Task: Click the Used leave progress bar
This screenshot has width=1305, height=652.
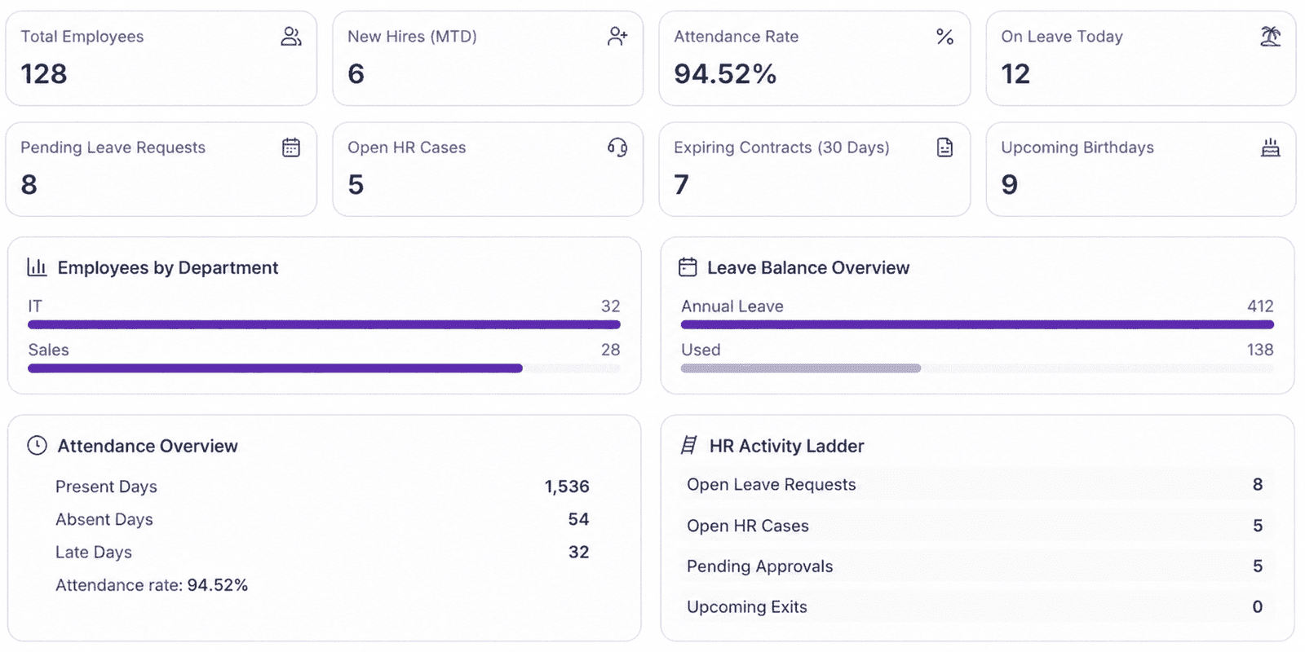Action: coord(977,368)
